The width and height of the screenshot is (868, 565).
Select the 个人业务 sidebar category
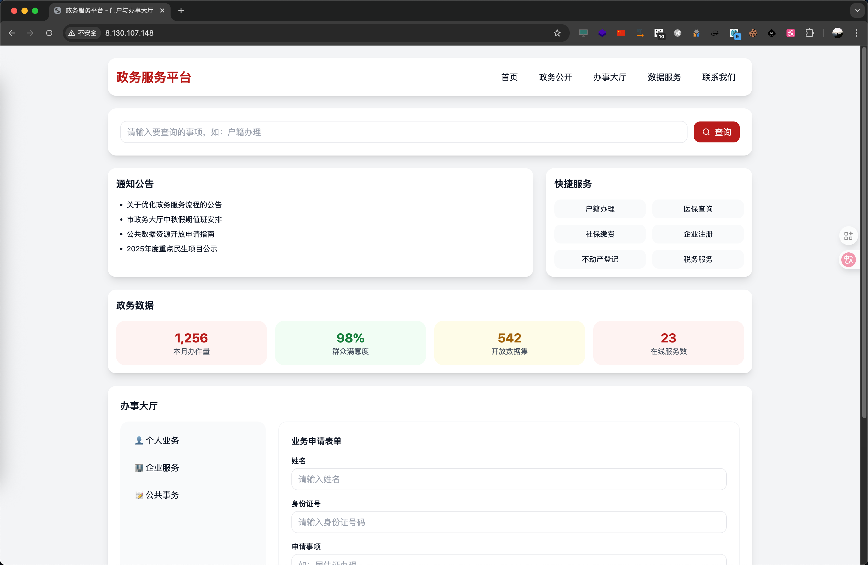(157, 441)
